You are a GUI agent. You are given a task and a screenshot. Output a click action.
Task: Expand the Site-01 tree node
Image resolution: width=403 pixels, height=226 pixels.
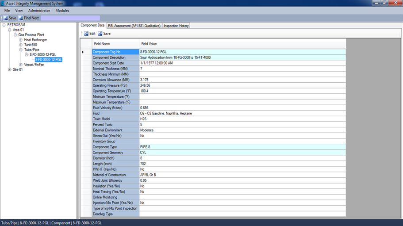[x=10, y=69]
